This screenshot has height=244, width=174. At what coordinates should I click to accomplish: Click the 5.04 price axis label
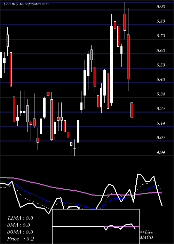point(160,138)
